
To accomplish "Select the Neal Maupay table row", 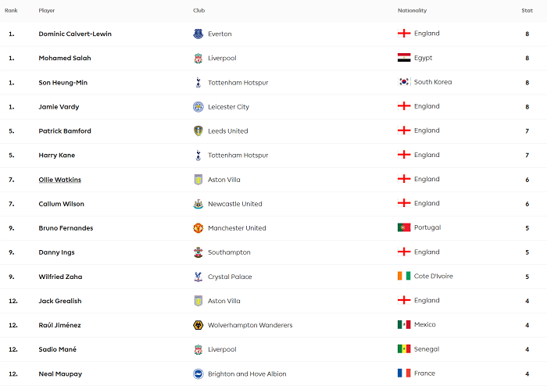I will coord(273,373).
